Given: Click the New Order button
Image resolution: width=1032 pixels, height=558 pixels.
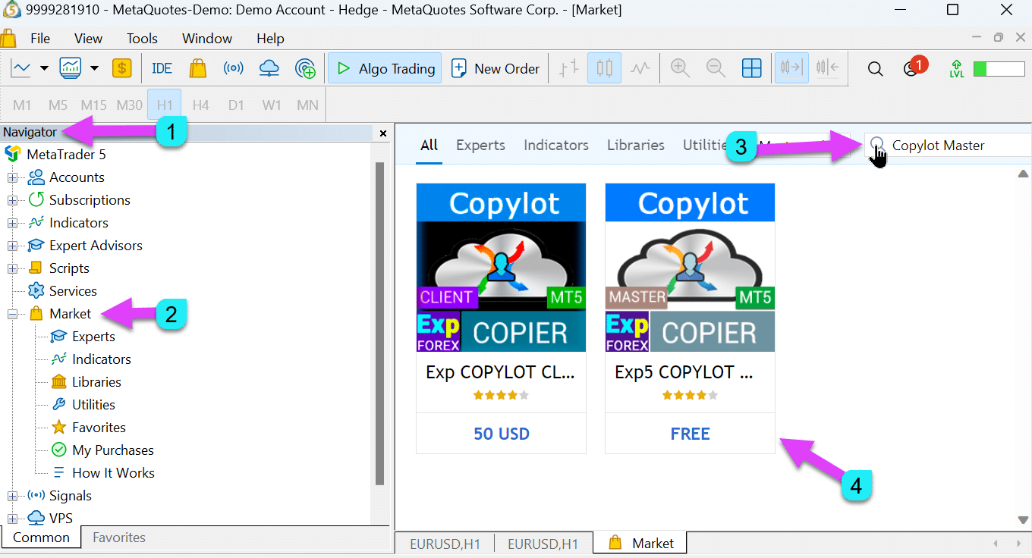Looking at the screenshot, I should click(x=496, y=68).
